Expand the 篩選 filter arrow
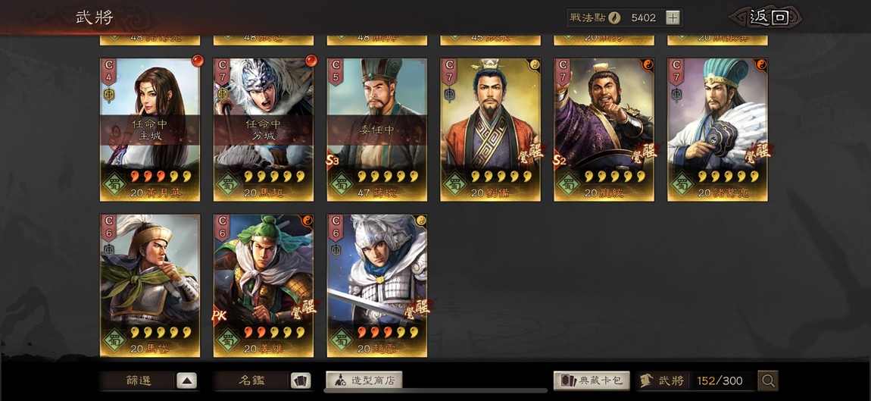 point(186,381)
